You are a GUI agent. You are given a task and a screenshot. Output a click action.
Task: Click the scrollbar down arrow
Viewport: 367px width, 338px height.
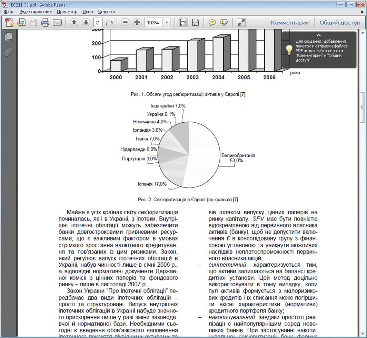pyautogui.click(x=362, y=333)
